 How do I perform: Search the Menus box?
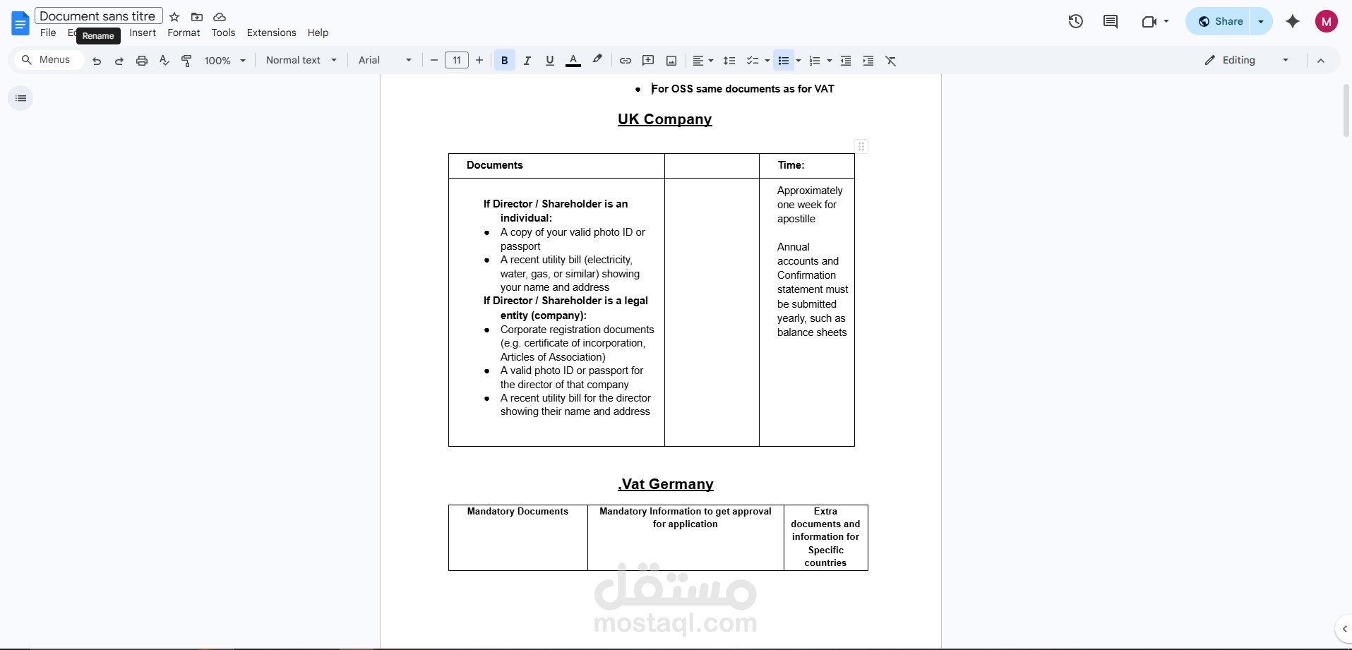(48, 60)
